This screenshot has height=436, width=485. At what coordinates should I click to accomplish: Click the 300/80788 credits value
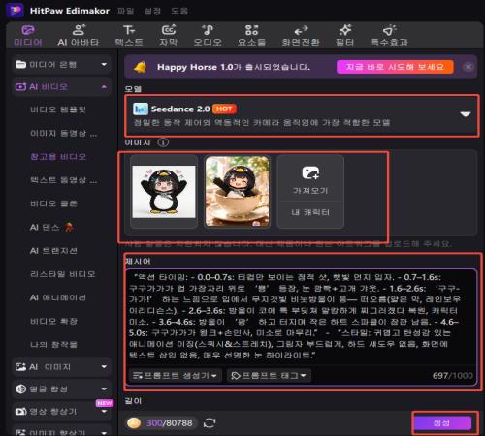[170, 423]
